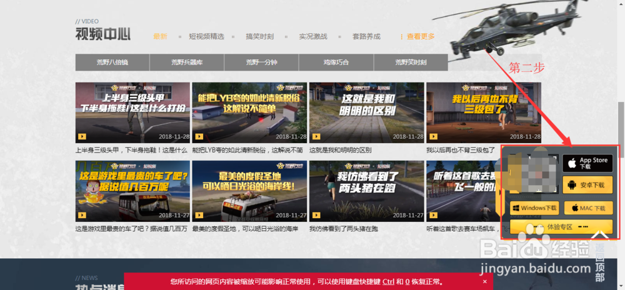Click play icon on 我以后再也不背三级包了 video
This screenshot has height=290, width=625.
(433, 137)
